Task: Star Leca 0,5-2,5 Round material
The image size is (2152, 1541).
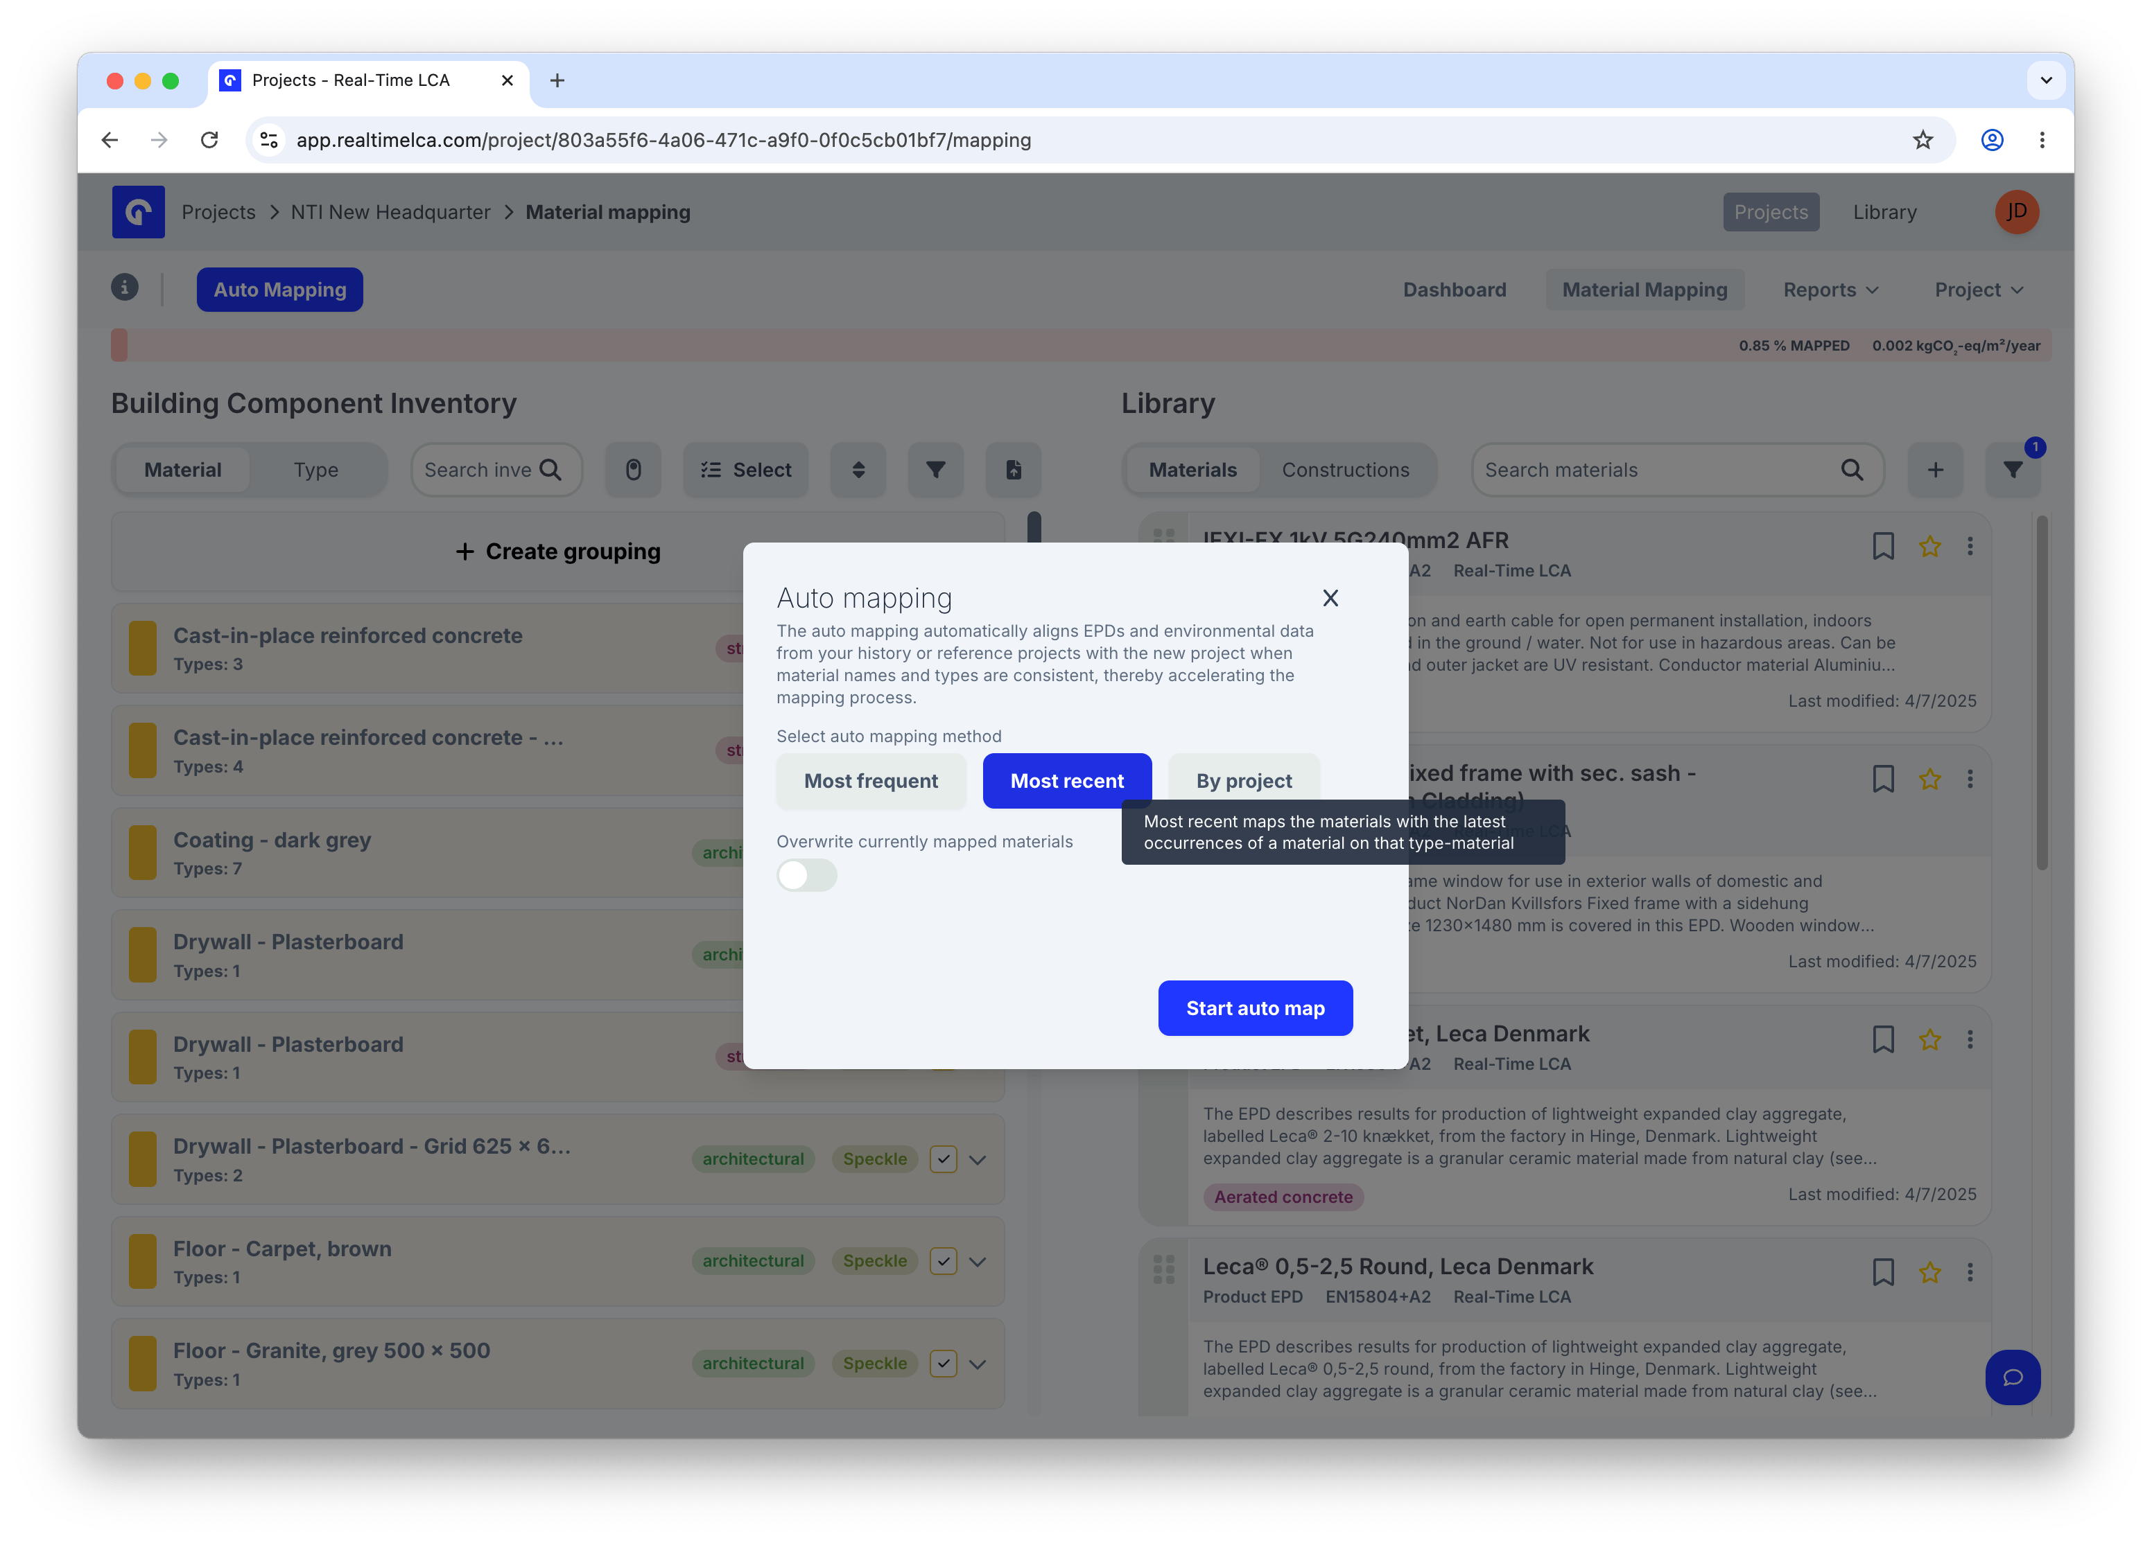Action: pyautogui.click(x=1929, y=1271)
